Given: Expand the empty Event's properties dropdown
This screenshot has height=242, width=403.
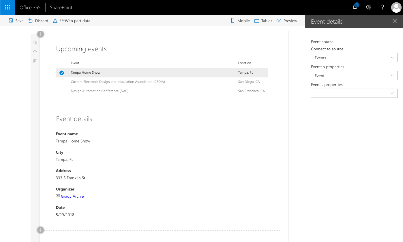Looking at the screenshot, I should pyautogui.click(x=354, y=93).
